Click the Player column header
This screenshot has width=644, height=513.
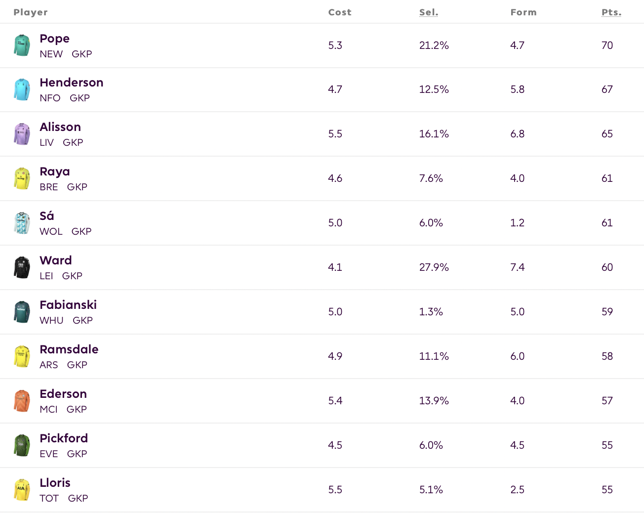pyautogui.click(x=31, y=12)
